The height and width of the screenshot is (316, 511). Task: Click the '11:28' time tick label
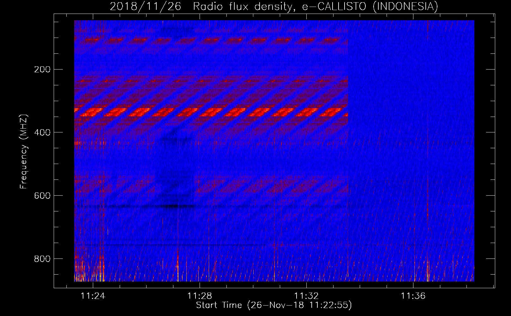200,296
